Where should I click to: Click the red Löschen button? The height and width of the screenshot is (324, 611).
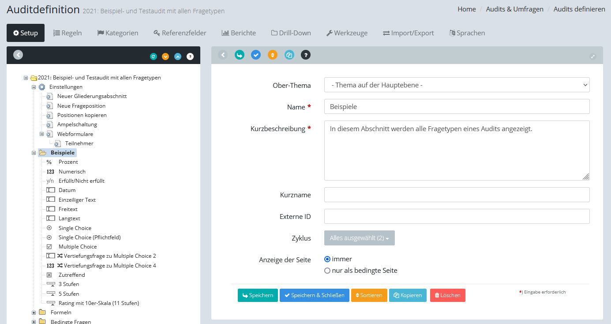pyautogui.click(x=447, y=295)
